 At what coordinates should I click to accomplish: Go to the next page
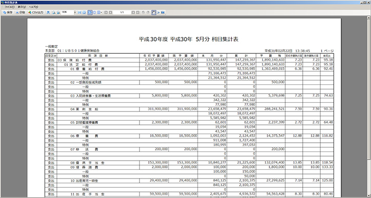(x=133, y=12)
